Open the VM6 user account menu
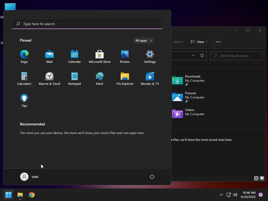Image resolution: width=268 pixels, height=201 pixels. [29, 177]
